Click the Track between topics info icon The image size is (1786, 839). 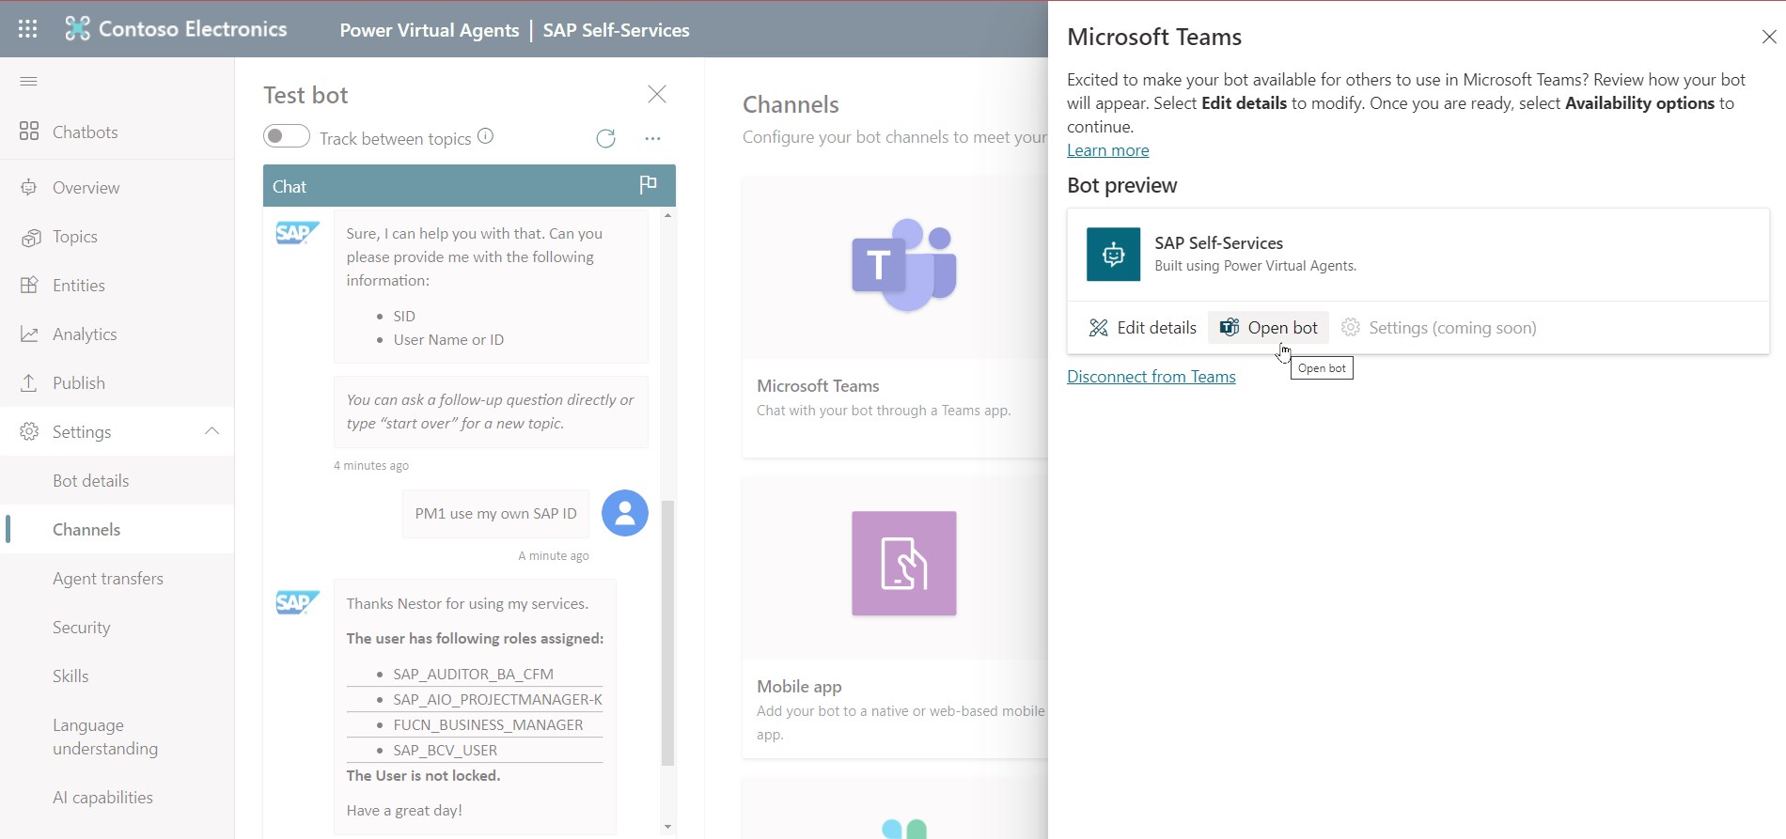point(486,136)
